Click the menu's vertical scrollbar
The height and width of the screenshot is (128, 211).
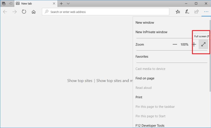click(x=210, y=56)
